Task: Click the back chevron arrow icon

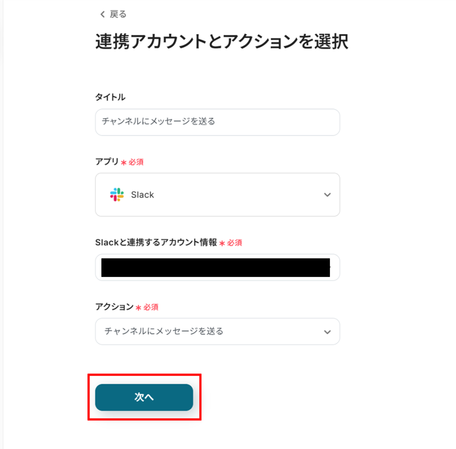Action: coord(102,14)
